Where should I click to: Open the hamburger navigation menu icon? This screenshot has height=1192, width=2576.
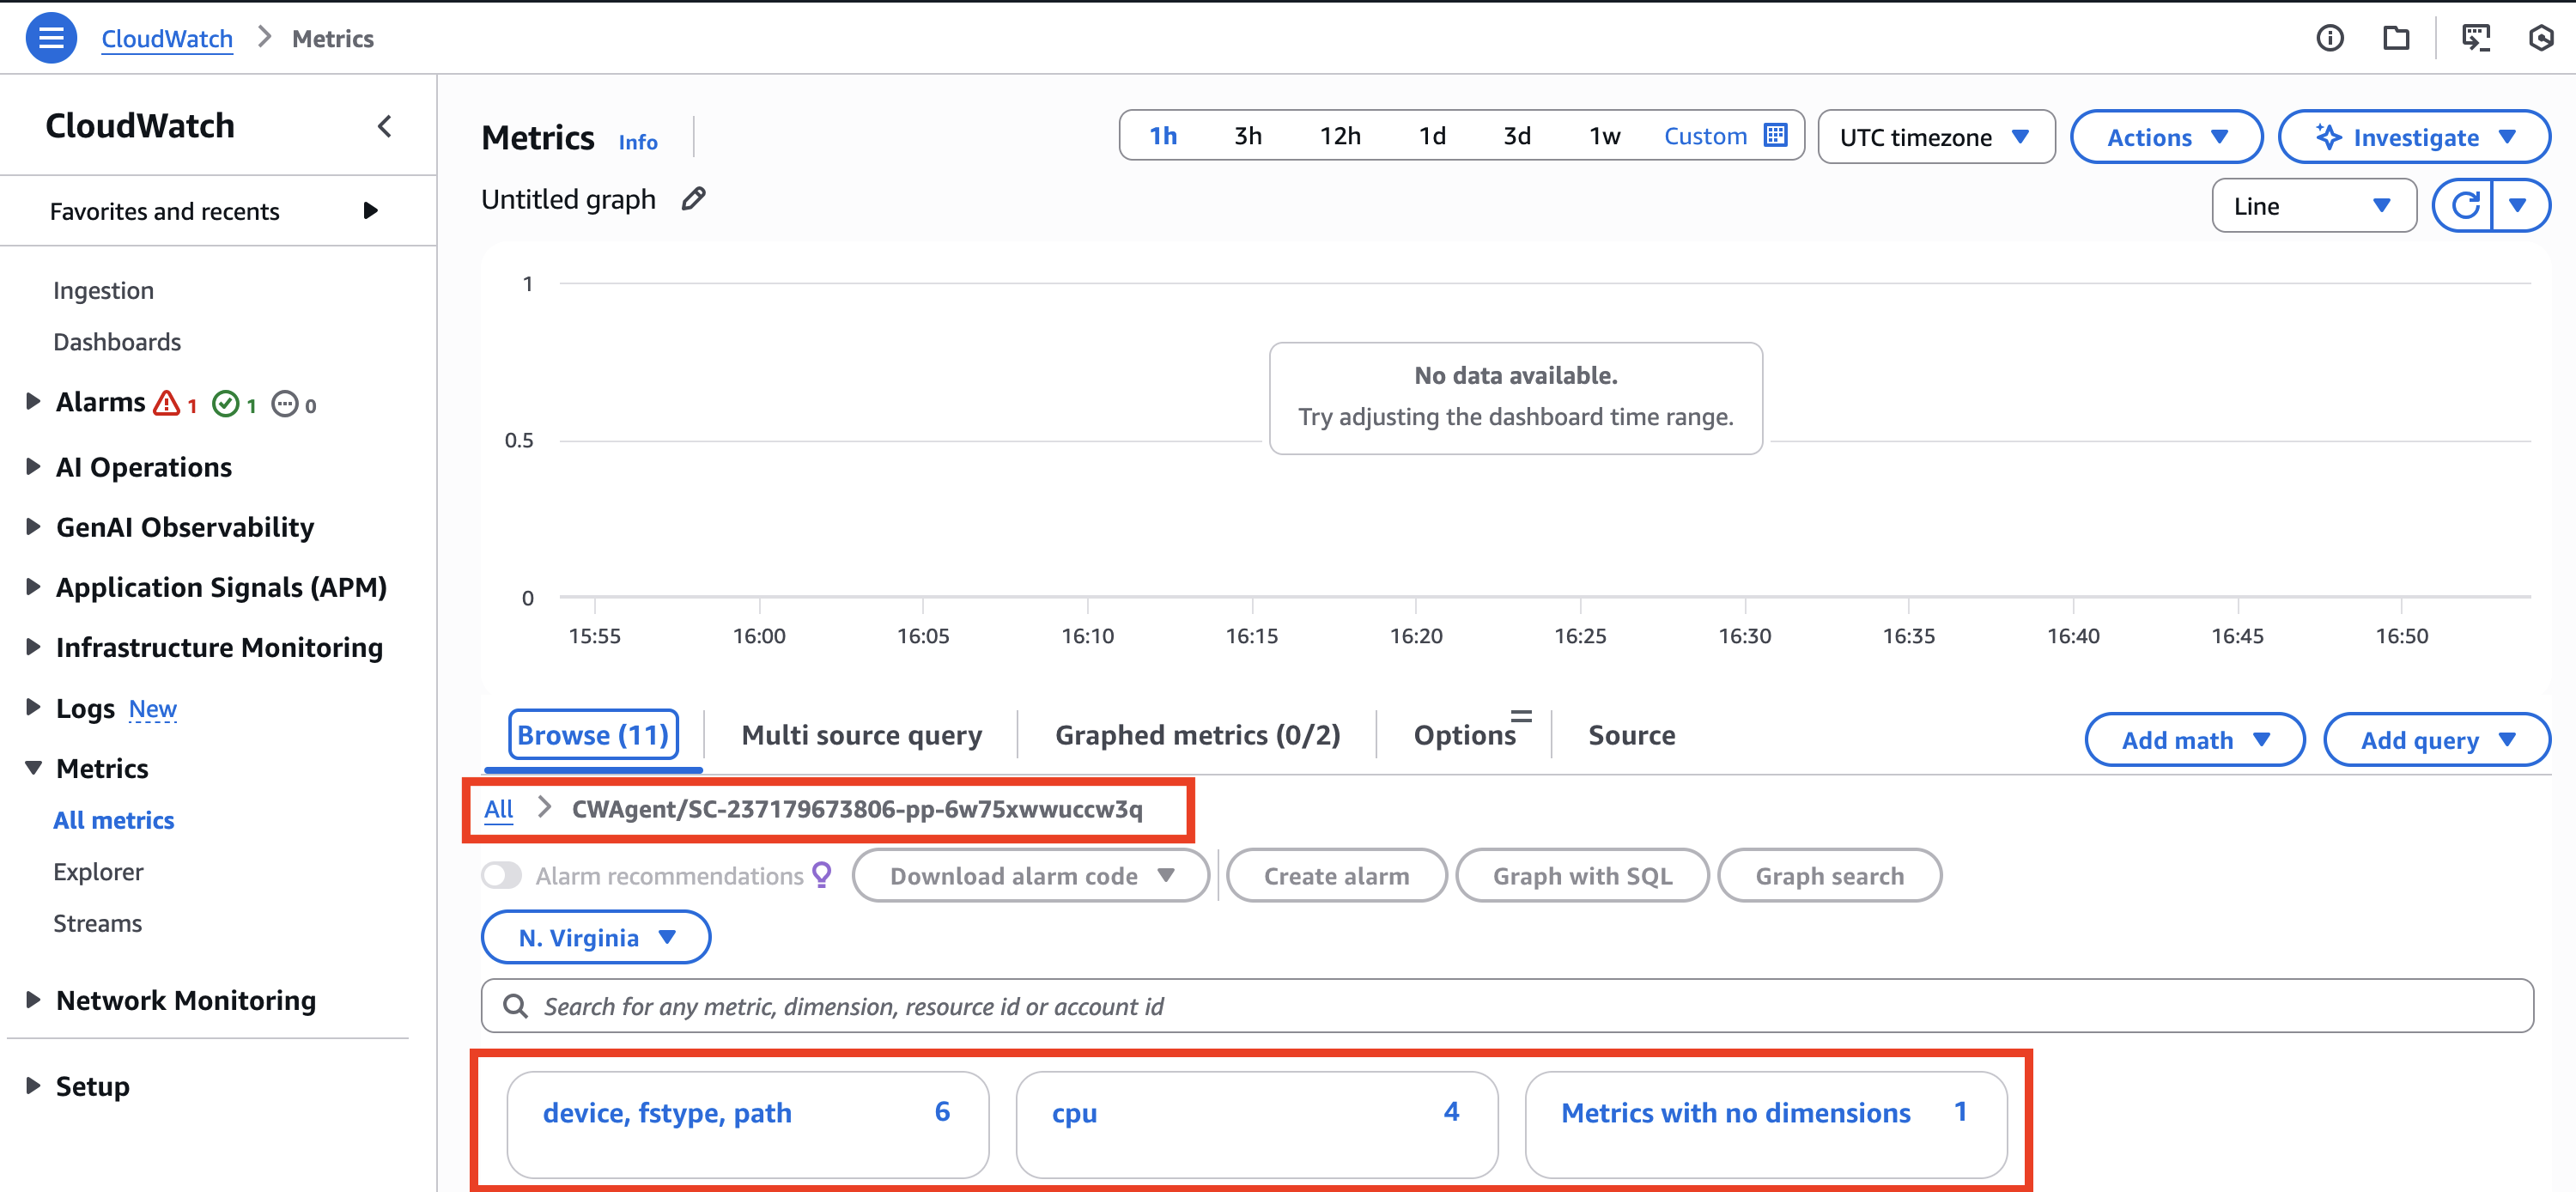click(x=51, y=38)
